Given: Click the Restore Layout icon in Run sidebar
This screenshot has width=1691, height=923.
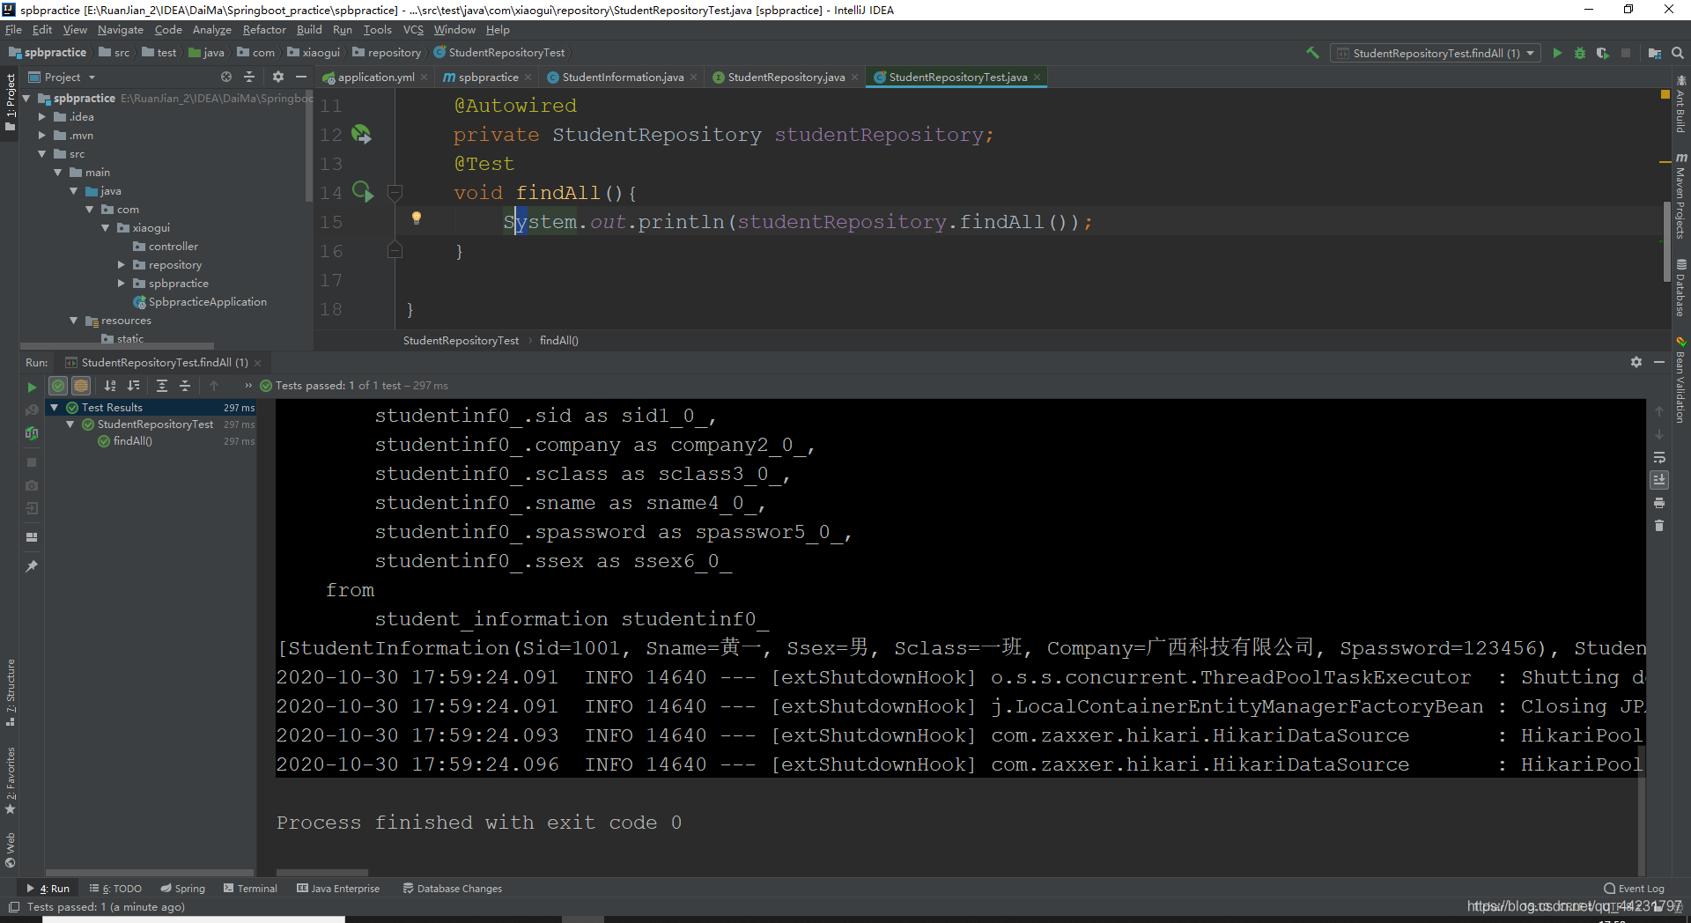Looking at the screenshot, I should [32, 536].
